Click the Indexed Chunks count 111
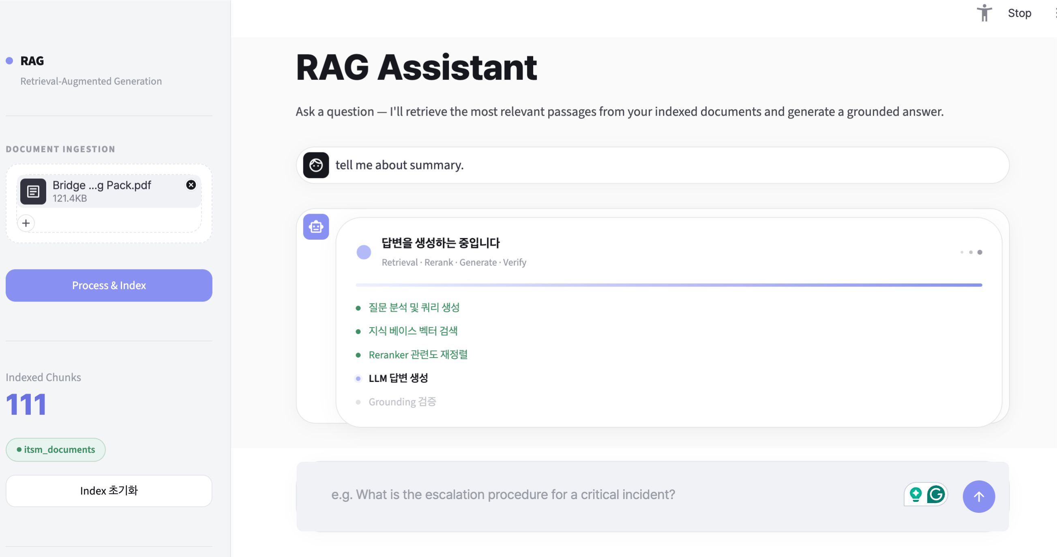The width and height of the screenshot is (1057, 557). coord(26,405)
